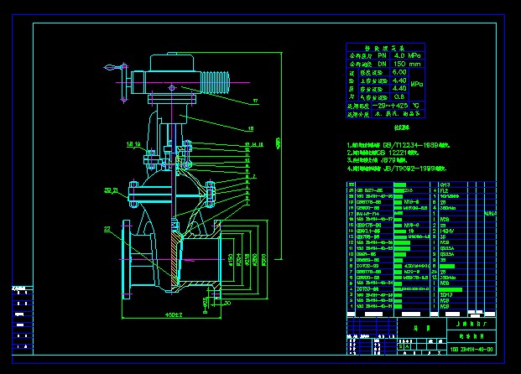Select the 450±2 length dimension
Viewport: 521px width, 374px height.
pyautogui.click(x=173, y=314)
